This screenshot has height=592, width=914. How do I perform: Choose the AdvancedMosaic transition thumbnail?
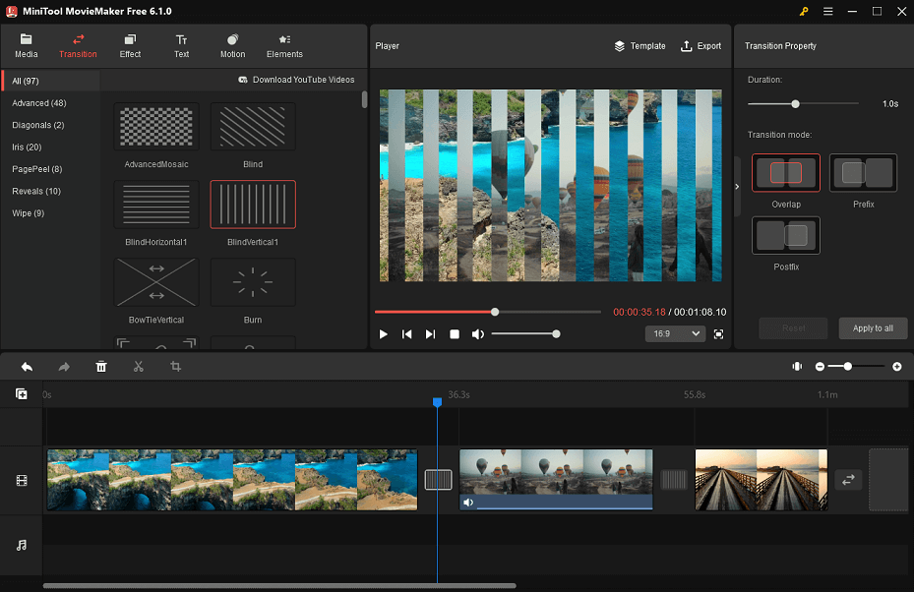point(156,127)
